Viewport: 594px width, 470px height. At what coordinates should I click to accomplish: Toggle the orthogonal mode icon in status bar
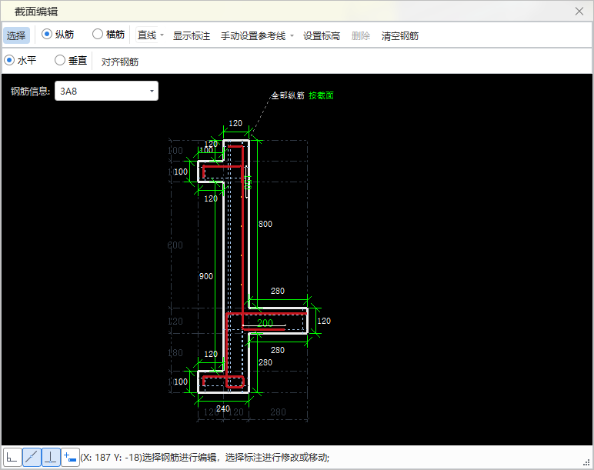tap(12, 457)
